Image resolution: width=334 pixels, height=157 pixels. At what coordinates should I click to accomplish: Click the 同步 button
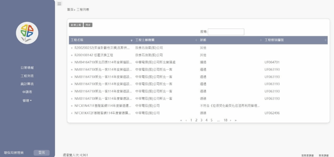click(x=88, y=25)
